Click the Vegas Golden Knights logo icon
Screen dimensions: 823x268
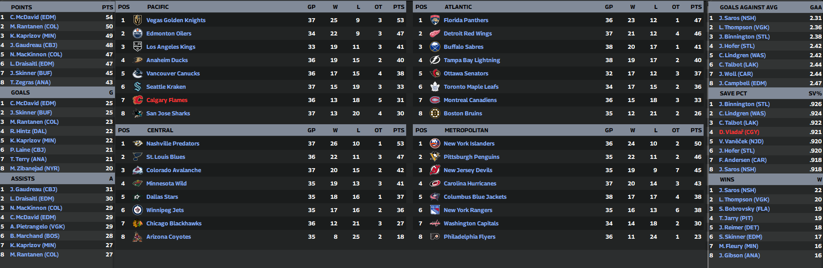coord(138,20)
